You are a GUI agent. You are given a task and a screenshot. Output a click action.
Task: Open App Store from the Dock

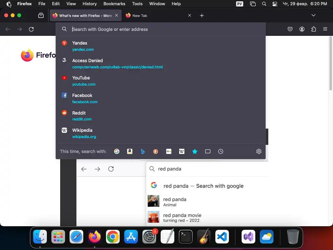[131, 237]
